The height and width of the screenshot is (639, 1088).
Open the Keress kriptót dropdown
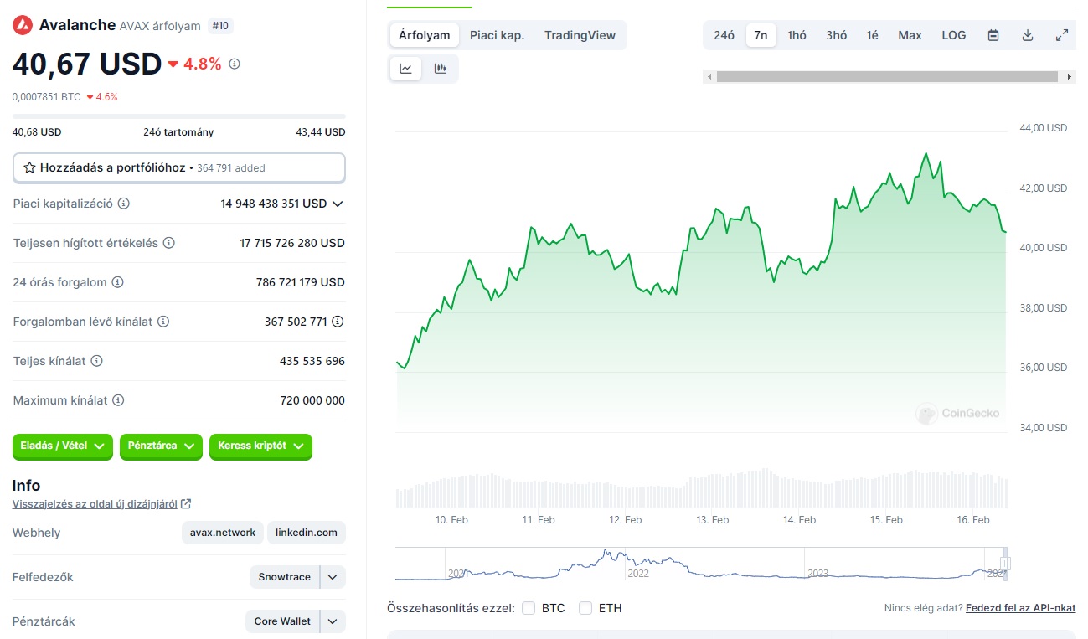pos(260,446)
